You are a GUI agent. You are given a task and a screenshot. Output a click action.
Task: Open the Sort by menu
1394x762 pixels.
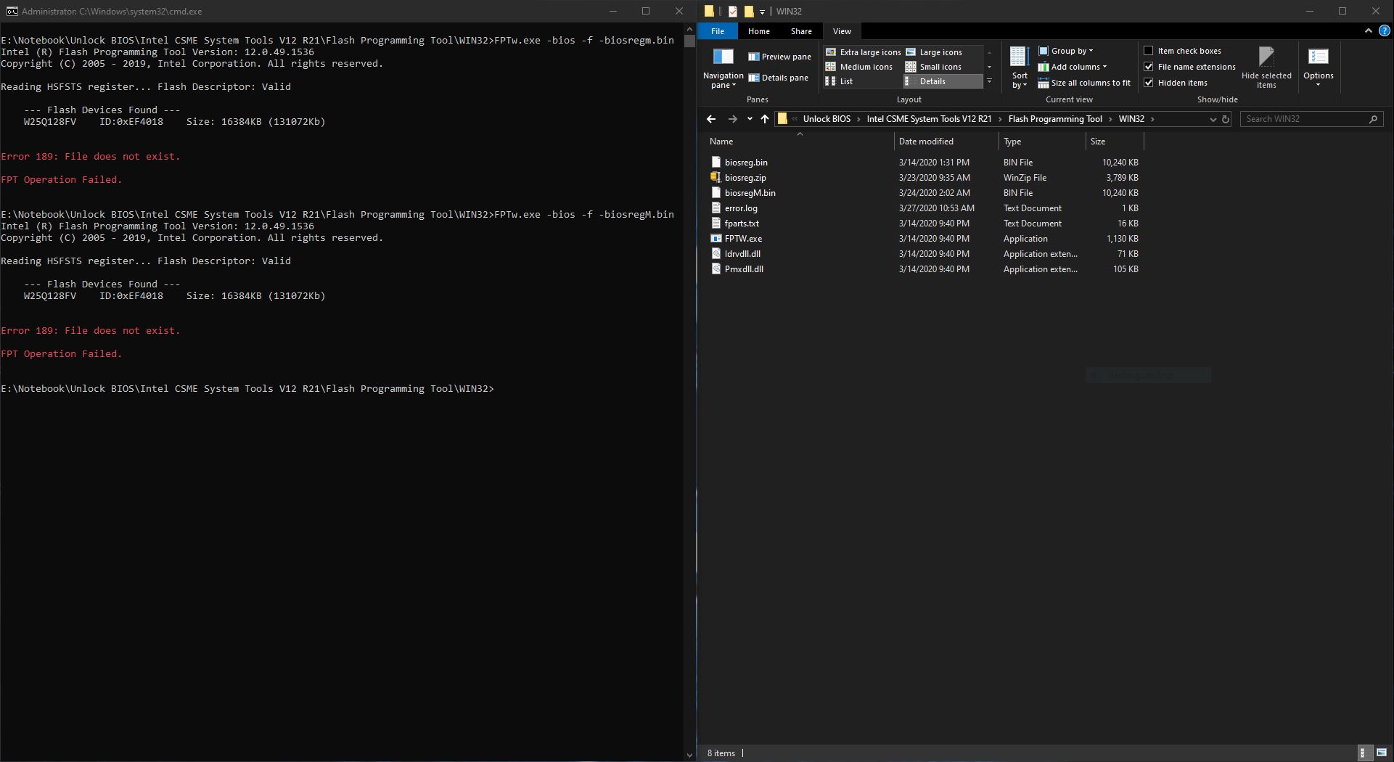1020,68
